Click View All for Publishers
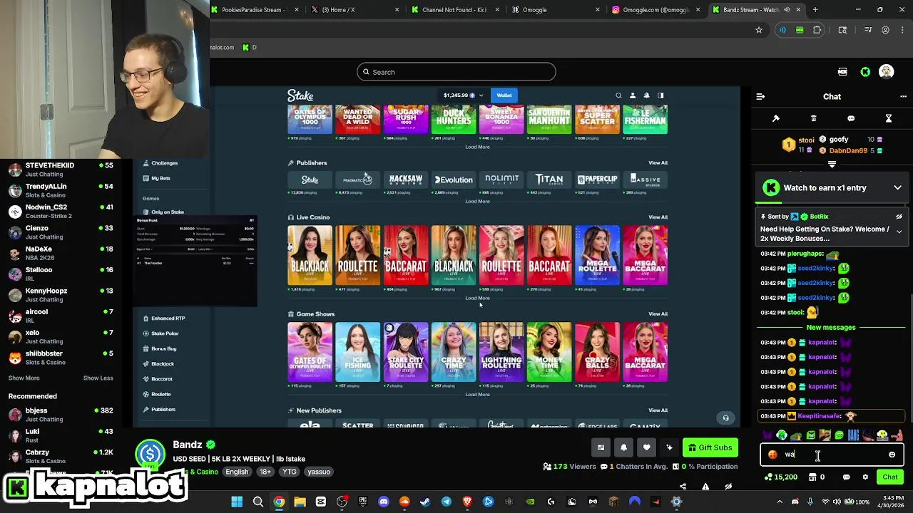This screenshot has height=513, width=913. click(658, 163)
